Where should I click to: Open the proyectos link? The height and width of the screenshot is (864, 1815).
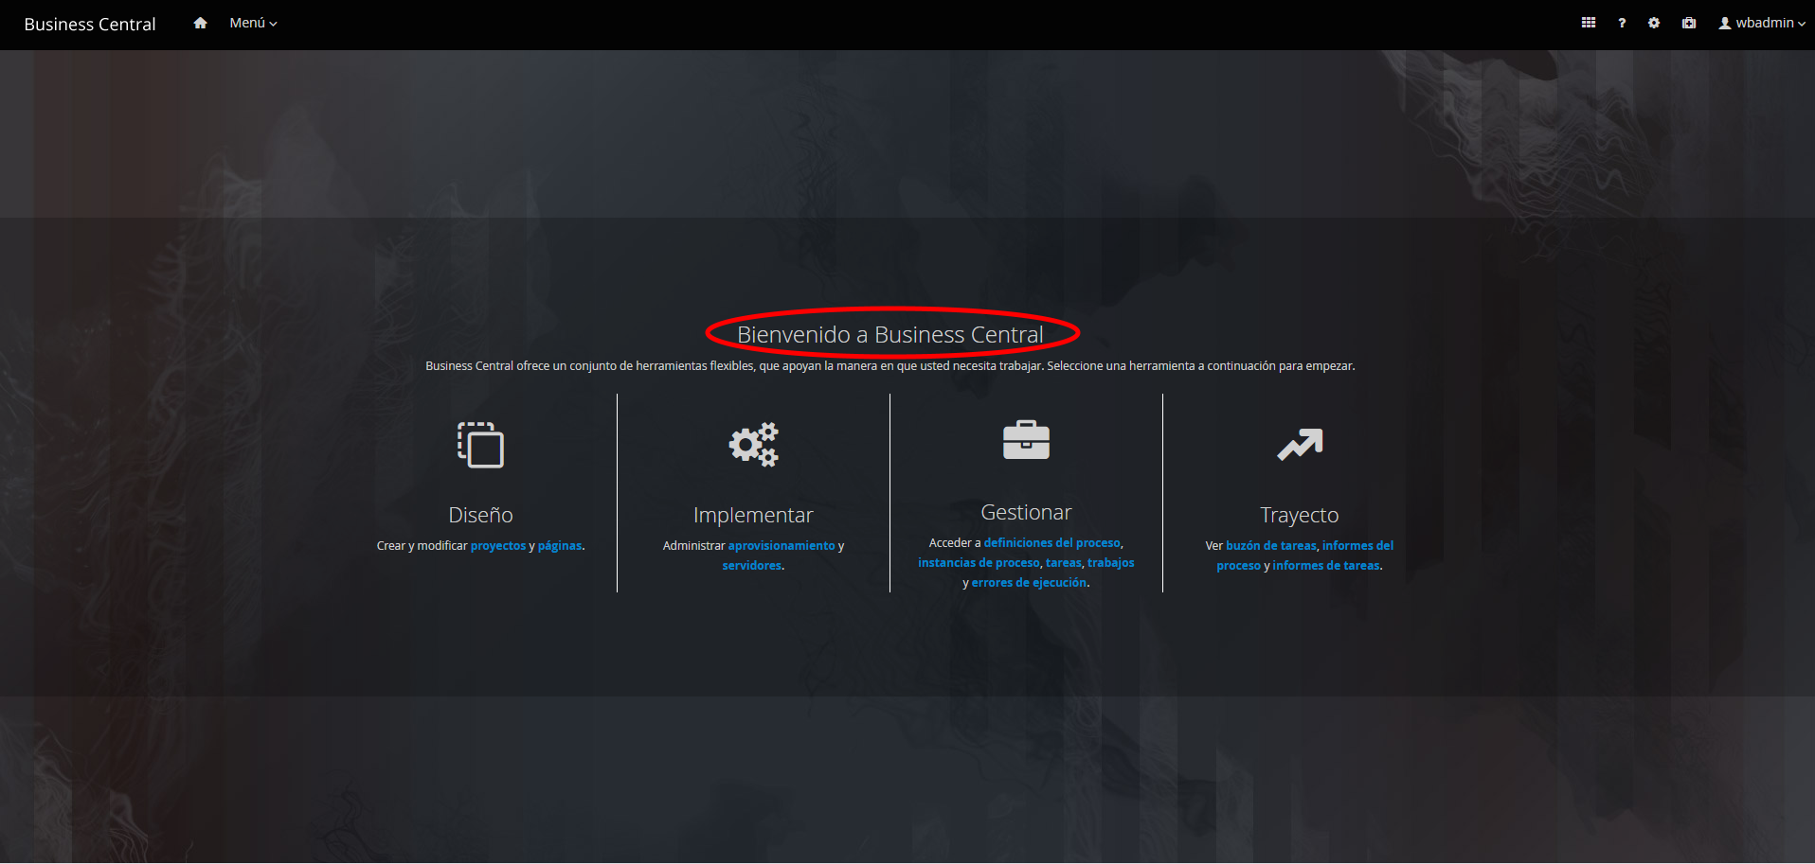(x=498, y=546)
